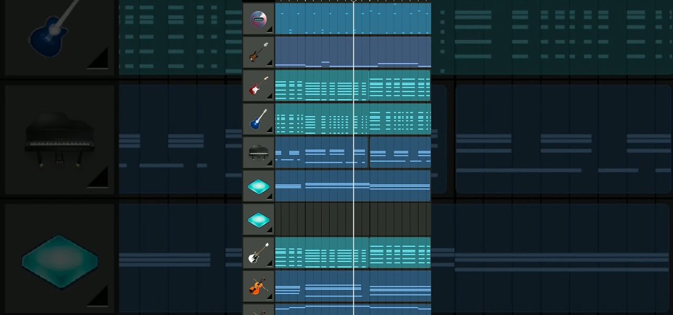
Task: Click the white electric guitar track icon
Action: (258, 254)
